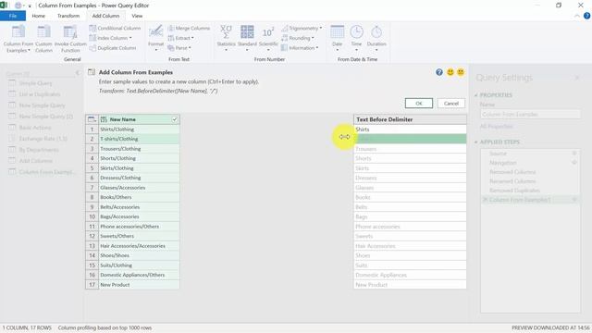Screen dimensions: 592x333
Task: Select Invoke Custom Function
Action: tap(70, 39)
